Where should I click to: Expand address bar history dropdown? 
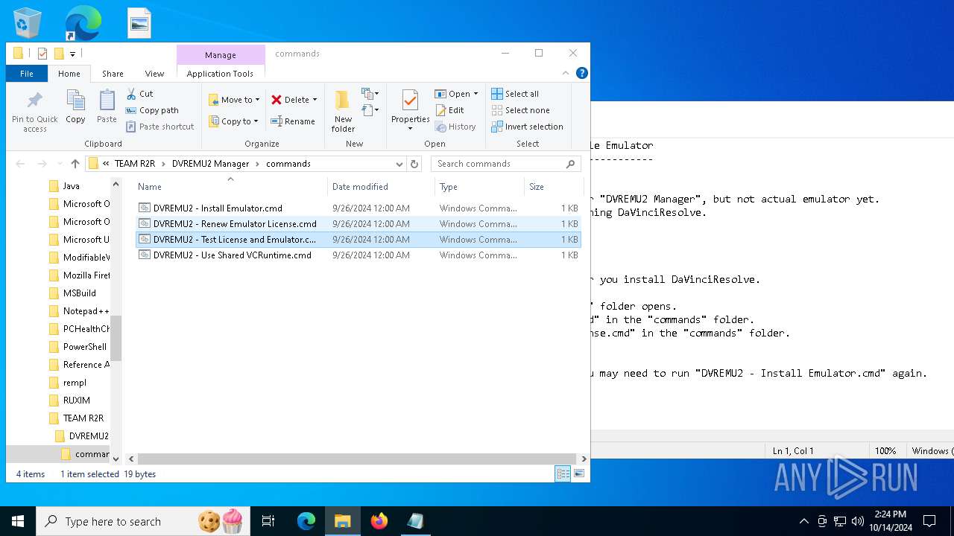pyautogui.click(x=399, y=164)
